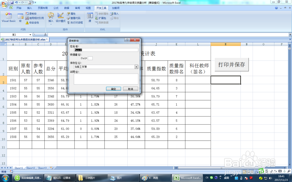Switch to Sheet3 tab
Screen dimensions: 292x182
tap(42, 168)
